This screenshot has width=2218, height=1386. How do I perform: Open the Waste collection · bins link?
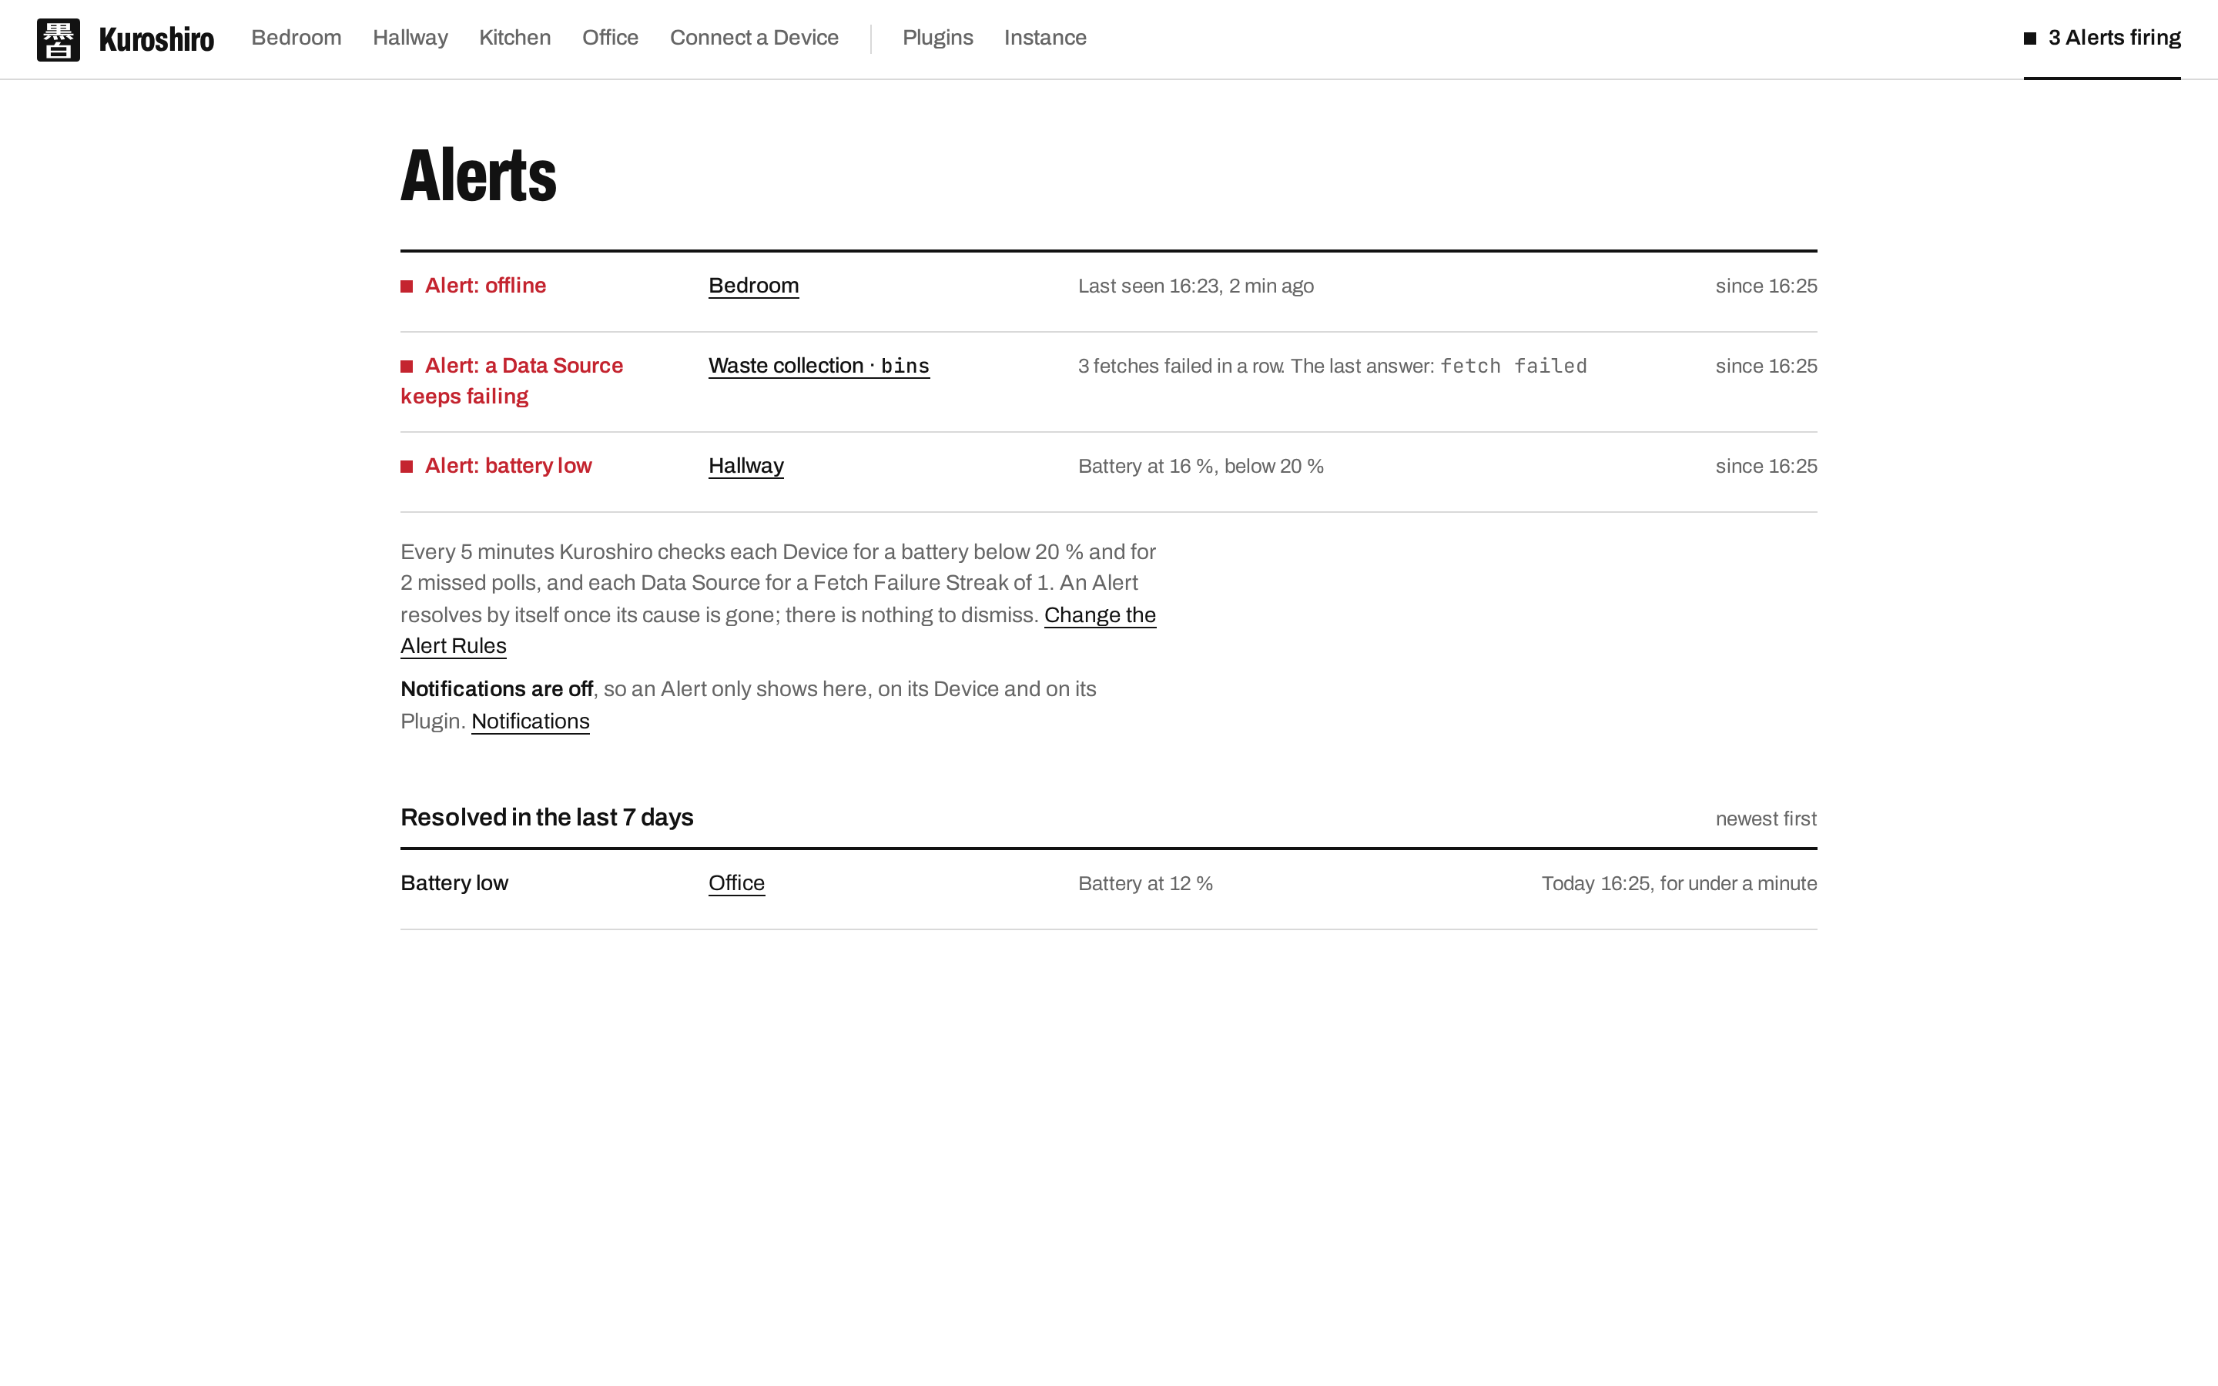coord(819,366)
